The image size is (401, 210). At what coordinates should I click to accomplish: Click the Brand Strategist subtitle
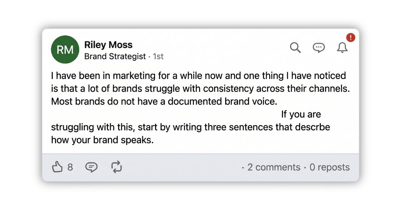[115, 57]
